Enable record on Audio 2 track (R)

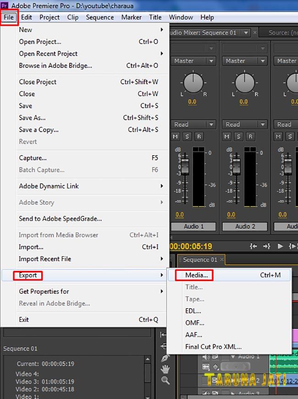click(250, 137)
